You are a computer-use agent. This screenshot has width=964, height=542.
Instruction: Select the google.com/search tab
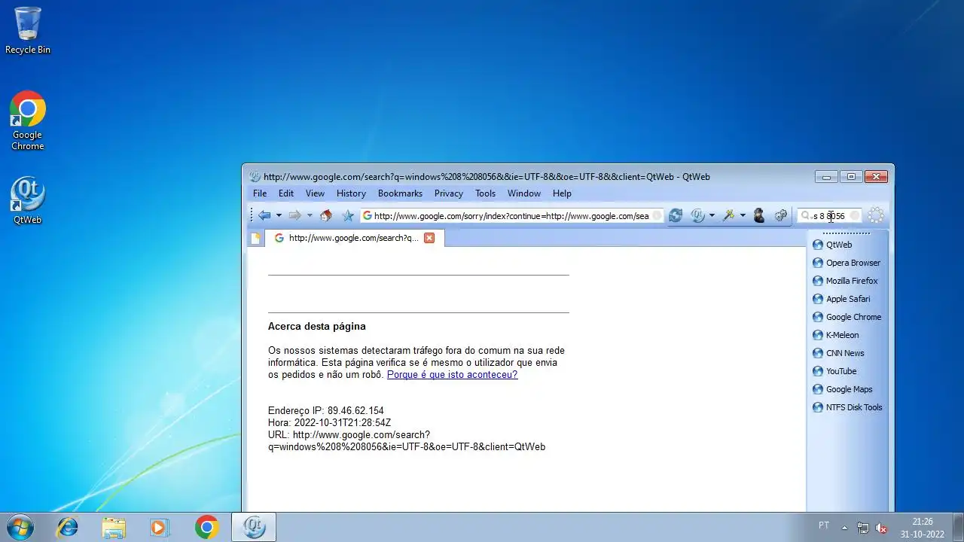354,238
